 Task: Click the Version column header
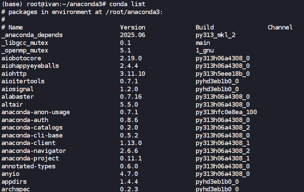pos(133,27)
